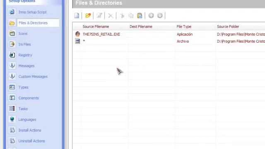Click the Inno Setup Script sidebar icon

point(12,12)
